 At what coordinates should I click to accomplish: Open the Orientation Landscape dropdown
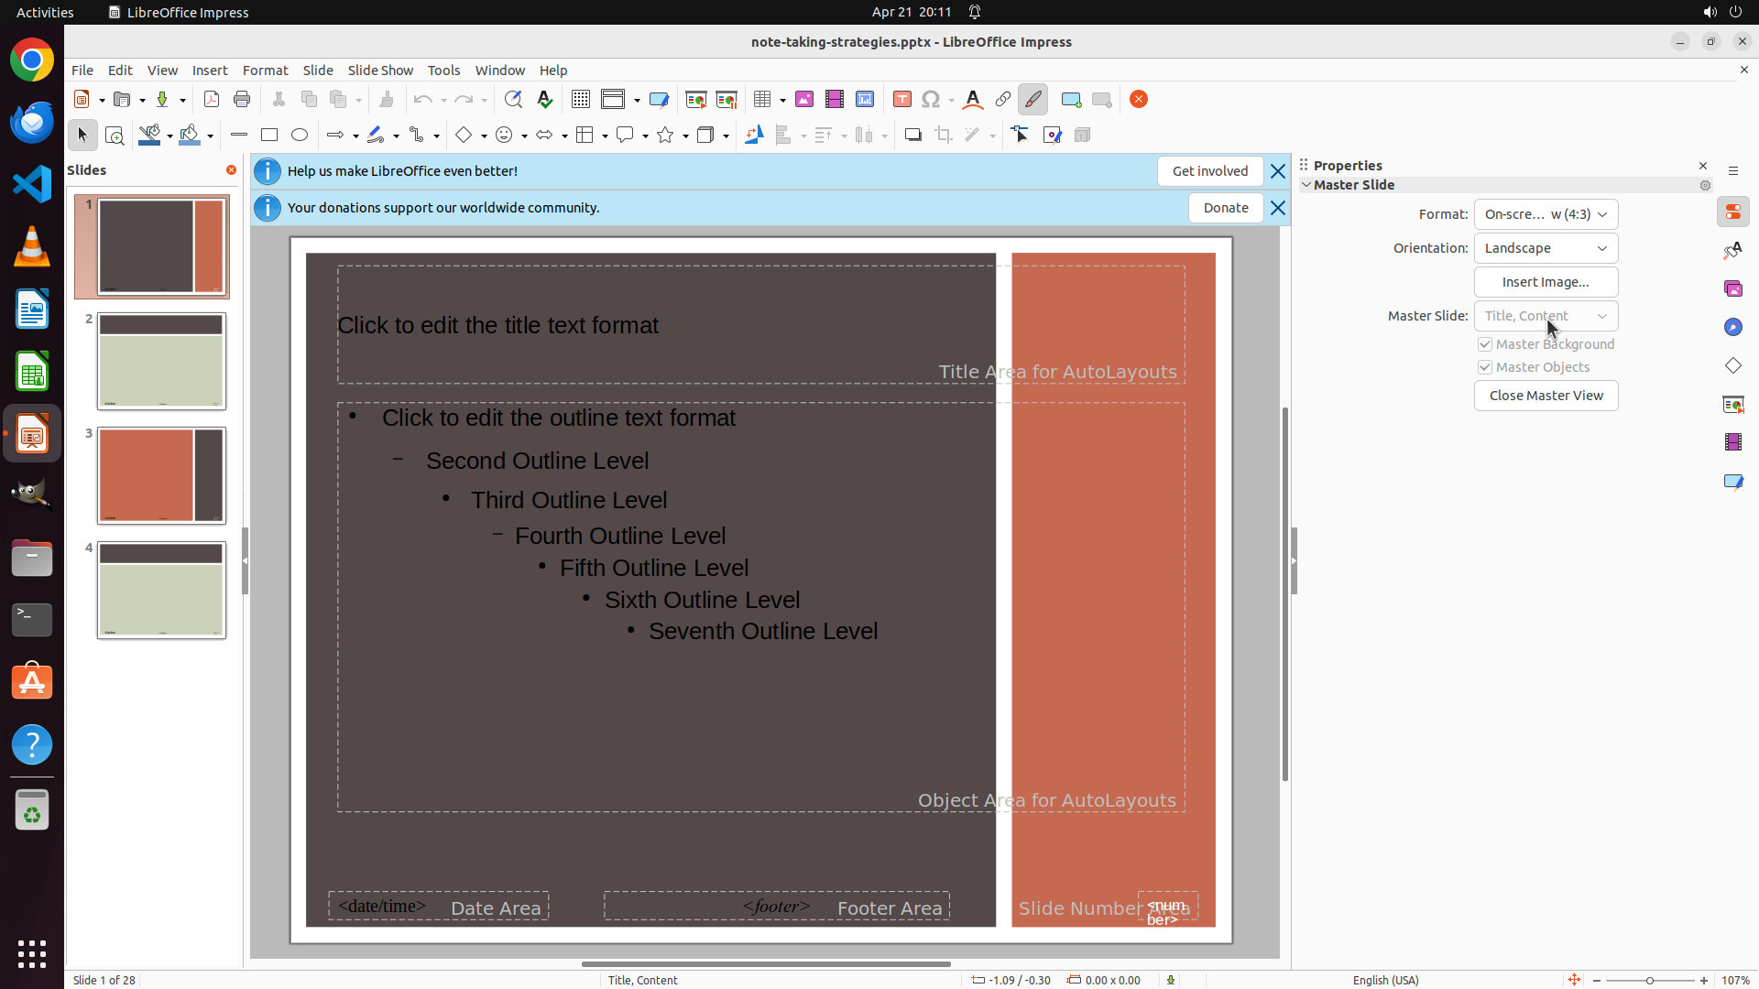pyautogui.click(x=1546, y=248)
